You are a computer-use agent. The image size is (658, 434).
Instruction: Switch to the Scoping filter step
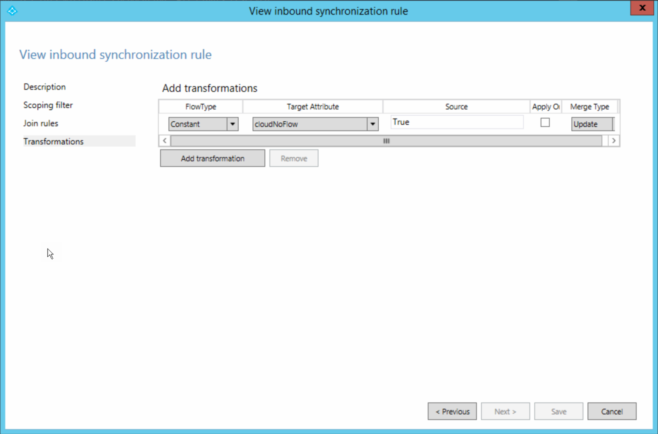[48, 105]
